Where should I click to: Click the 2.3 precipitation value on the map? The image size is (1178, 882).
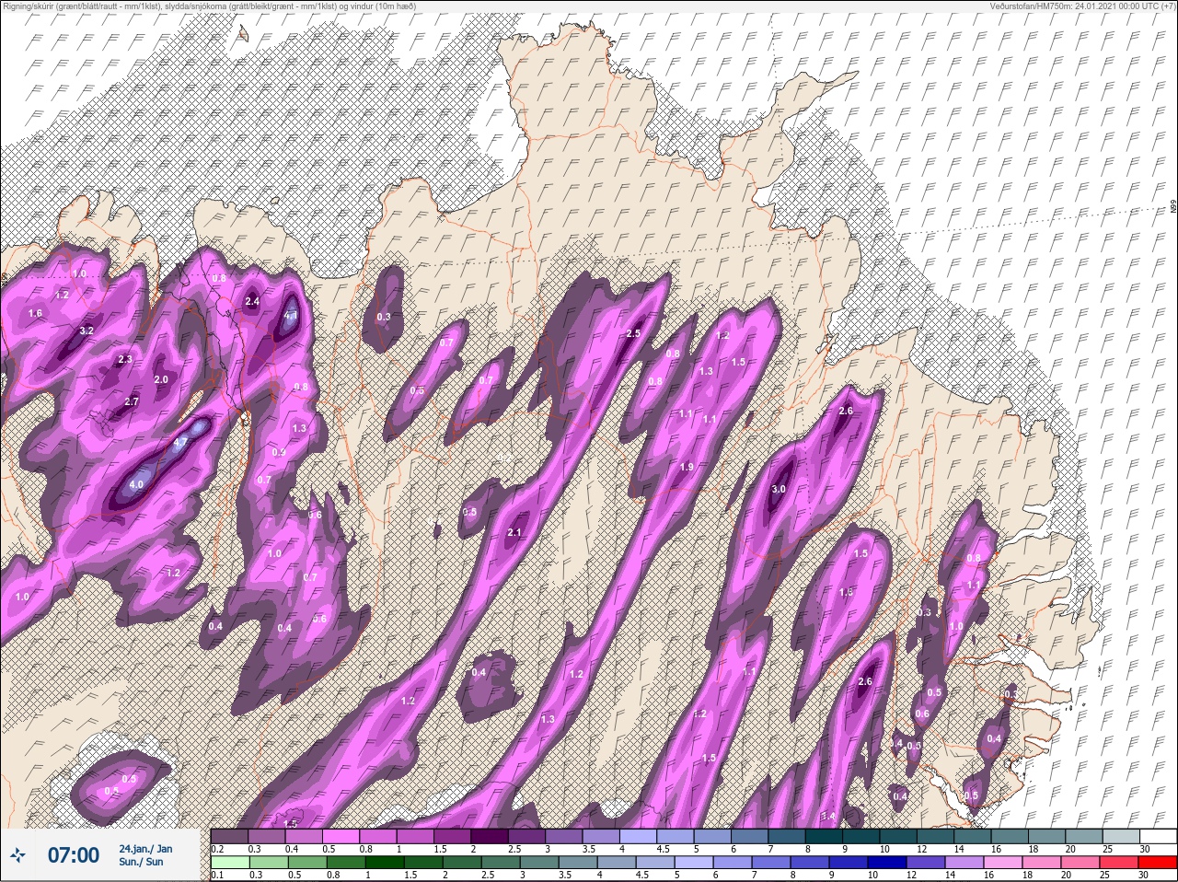pyautogui.click(x=126, y=359)
